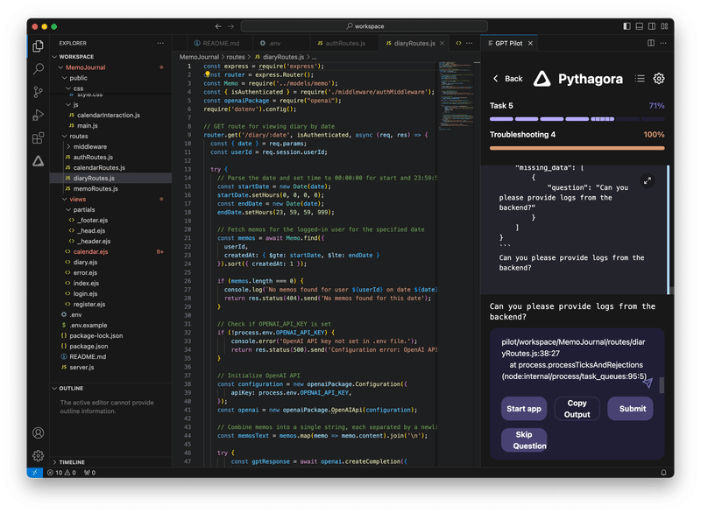Toggle primary side bar layout icon
The height and width of the screenshot is (513, 701).
(x=627, y=26)
